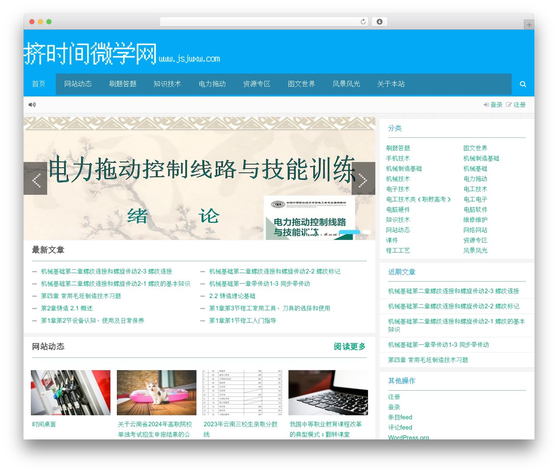Select 电脑软件 category in sidebar
The height and width of the screenshot is (473, 558).
475,209
